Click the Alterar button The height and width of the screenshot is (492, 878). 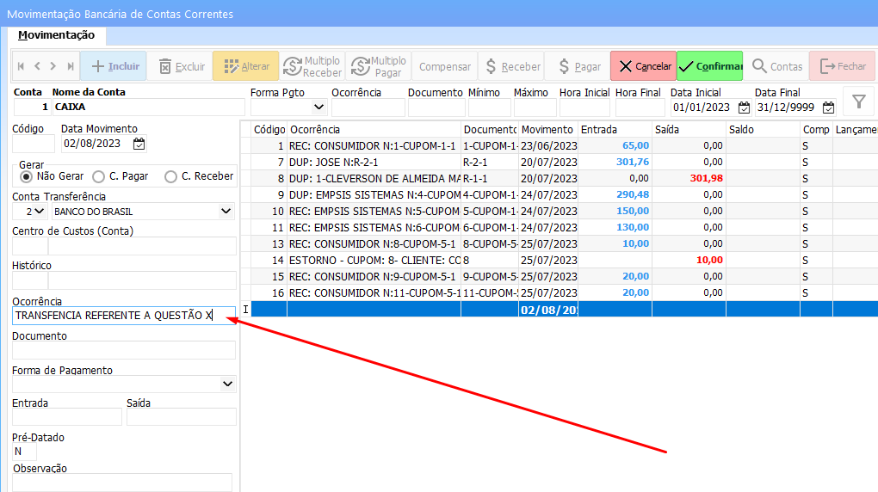tap(246, 66)
